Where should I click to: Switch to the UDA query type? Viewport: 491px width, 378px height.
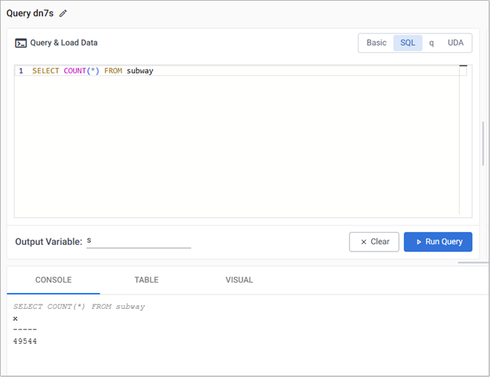[x=455, y=43]
